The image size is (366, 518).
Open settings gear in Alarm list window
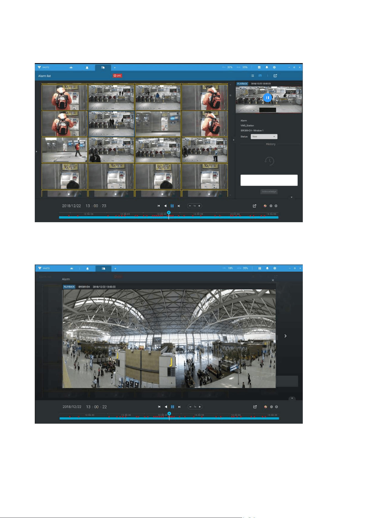[x=274, y=67]
